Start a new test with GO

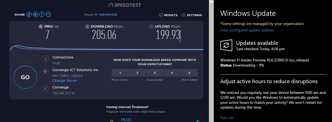pos(25,77)
